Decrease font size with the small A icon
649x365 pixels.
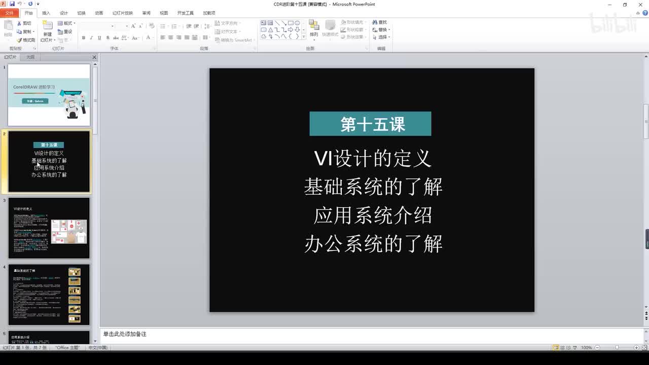(x=140, y=26)
